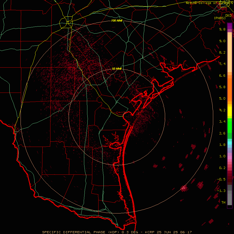Click the bright pink radar echo offshore southeast
Image resolution: width=234 pixels, height=234 pixels.
click(x=184, y=188)
